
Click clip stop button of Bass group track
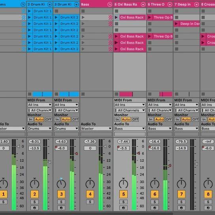[x=83, y=94]
